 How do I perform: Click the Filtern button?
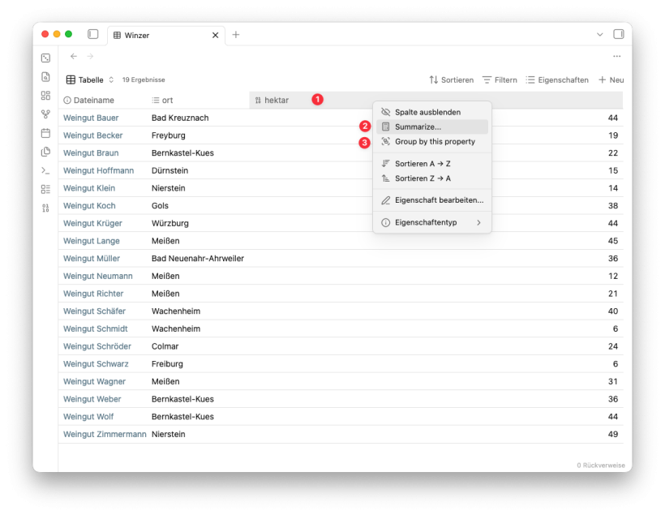tap(499, 80)
